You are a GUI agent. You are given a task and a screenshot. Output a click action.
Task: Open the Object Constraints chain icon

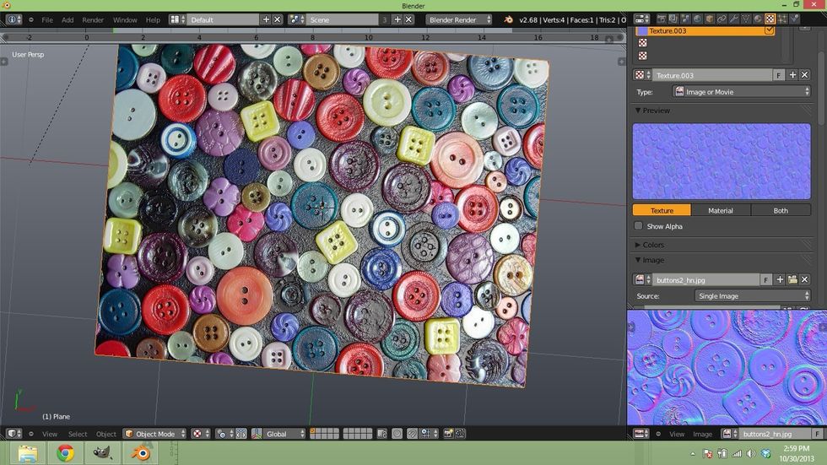(722, 19)
